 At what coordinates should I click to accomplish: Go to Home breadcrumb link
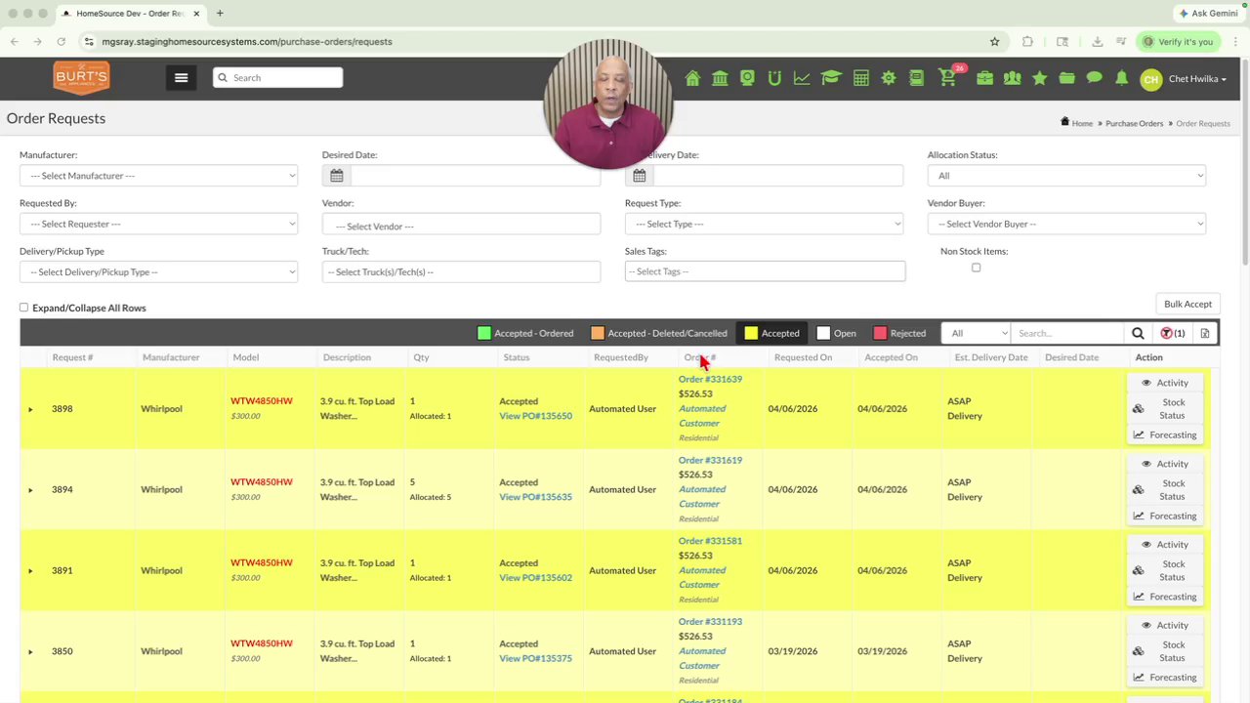pyautogui.click(x=1082, y=123)
